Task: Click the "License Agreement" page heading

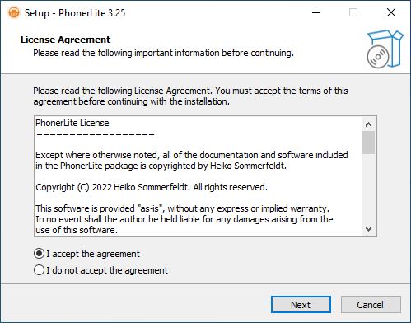Action: coord(65,40)
